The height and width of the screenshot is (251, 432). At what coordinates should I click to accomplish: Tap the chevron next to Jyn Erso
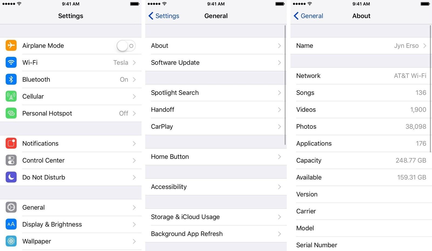(425, 46)
